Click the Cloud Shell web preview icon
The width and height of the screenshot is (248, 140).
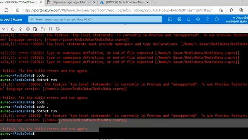coord(58,29)
